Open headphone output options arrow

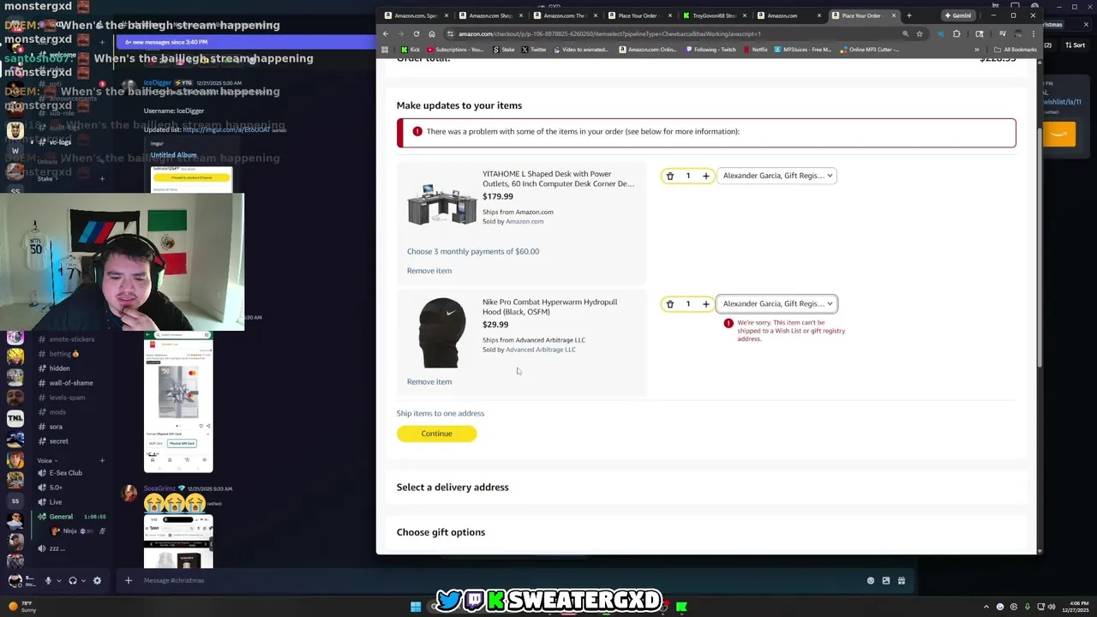pyautogui.click(x=83, y=581)
